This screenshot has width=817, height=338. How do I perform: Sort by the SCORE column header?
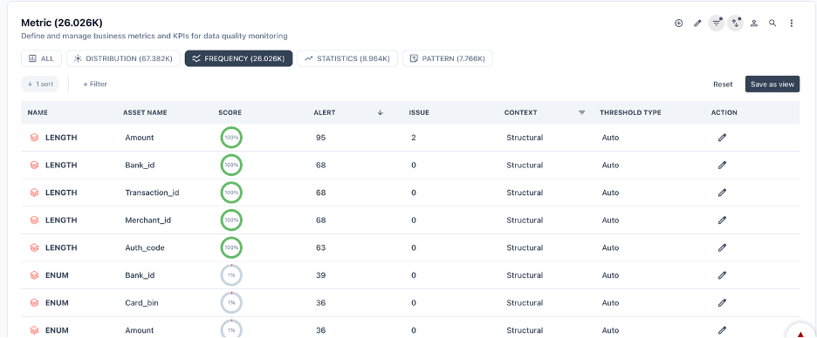pyautogui.click(x=230, y=112)
